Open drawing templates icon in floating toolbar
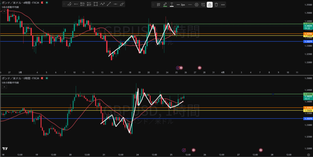This screenshot has height=157, width=313. pos(159,5)
